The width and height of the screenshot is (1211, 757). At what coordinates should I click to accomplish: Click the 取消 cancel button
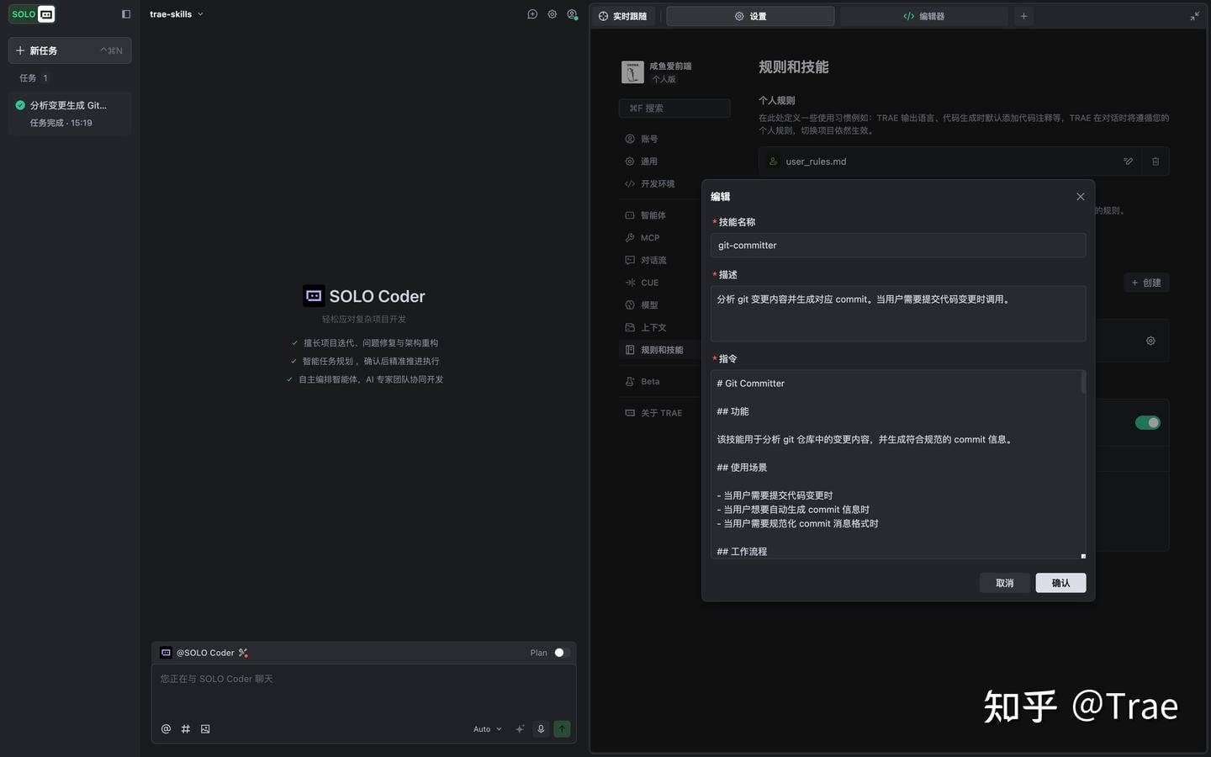(x=1004, y=583)
